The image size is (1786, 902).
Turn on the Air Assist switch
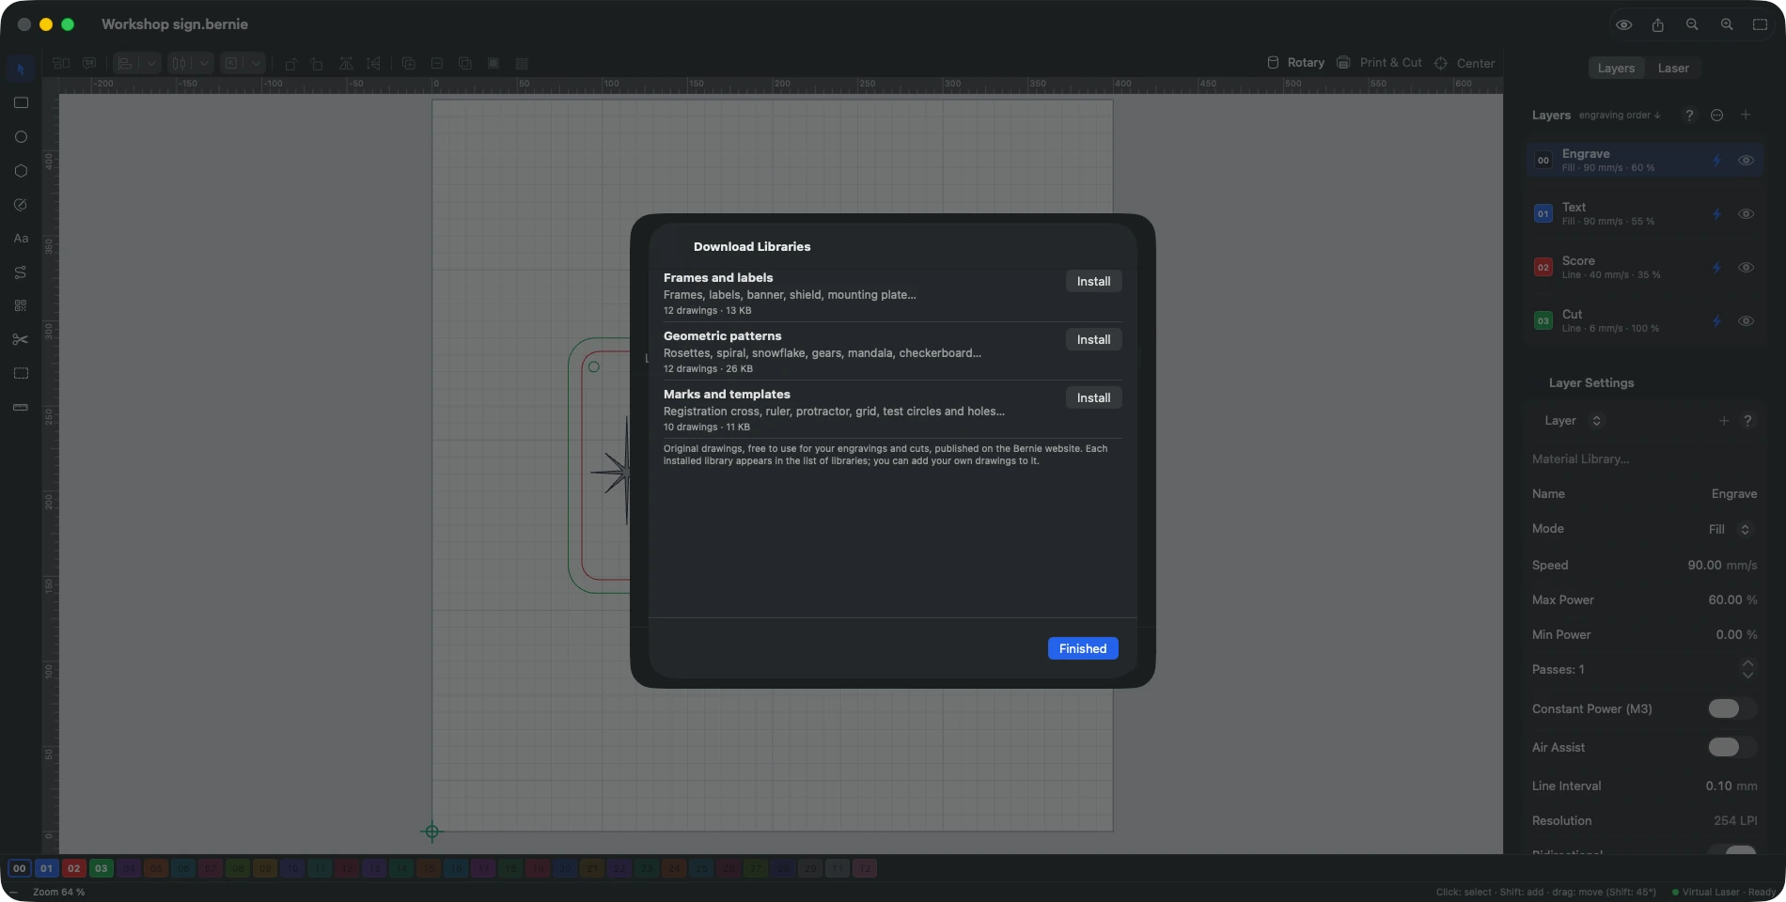[1731, 747]
